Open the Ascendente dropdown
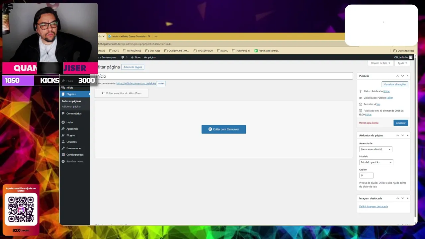The width and height of the screenshot is (425, 239). click(x=376, y=149)
